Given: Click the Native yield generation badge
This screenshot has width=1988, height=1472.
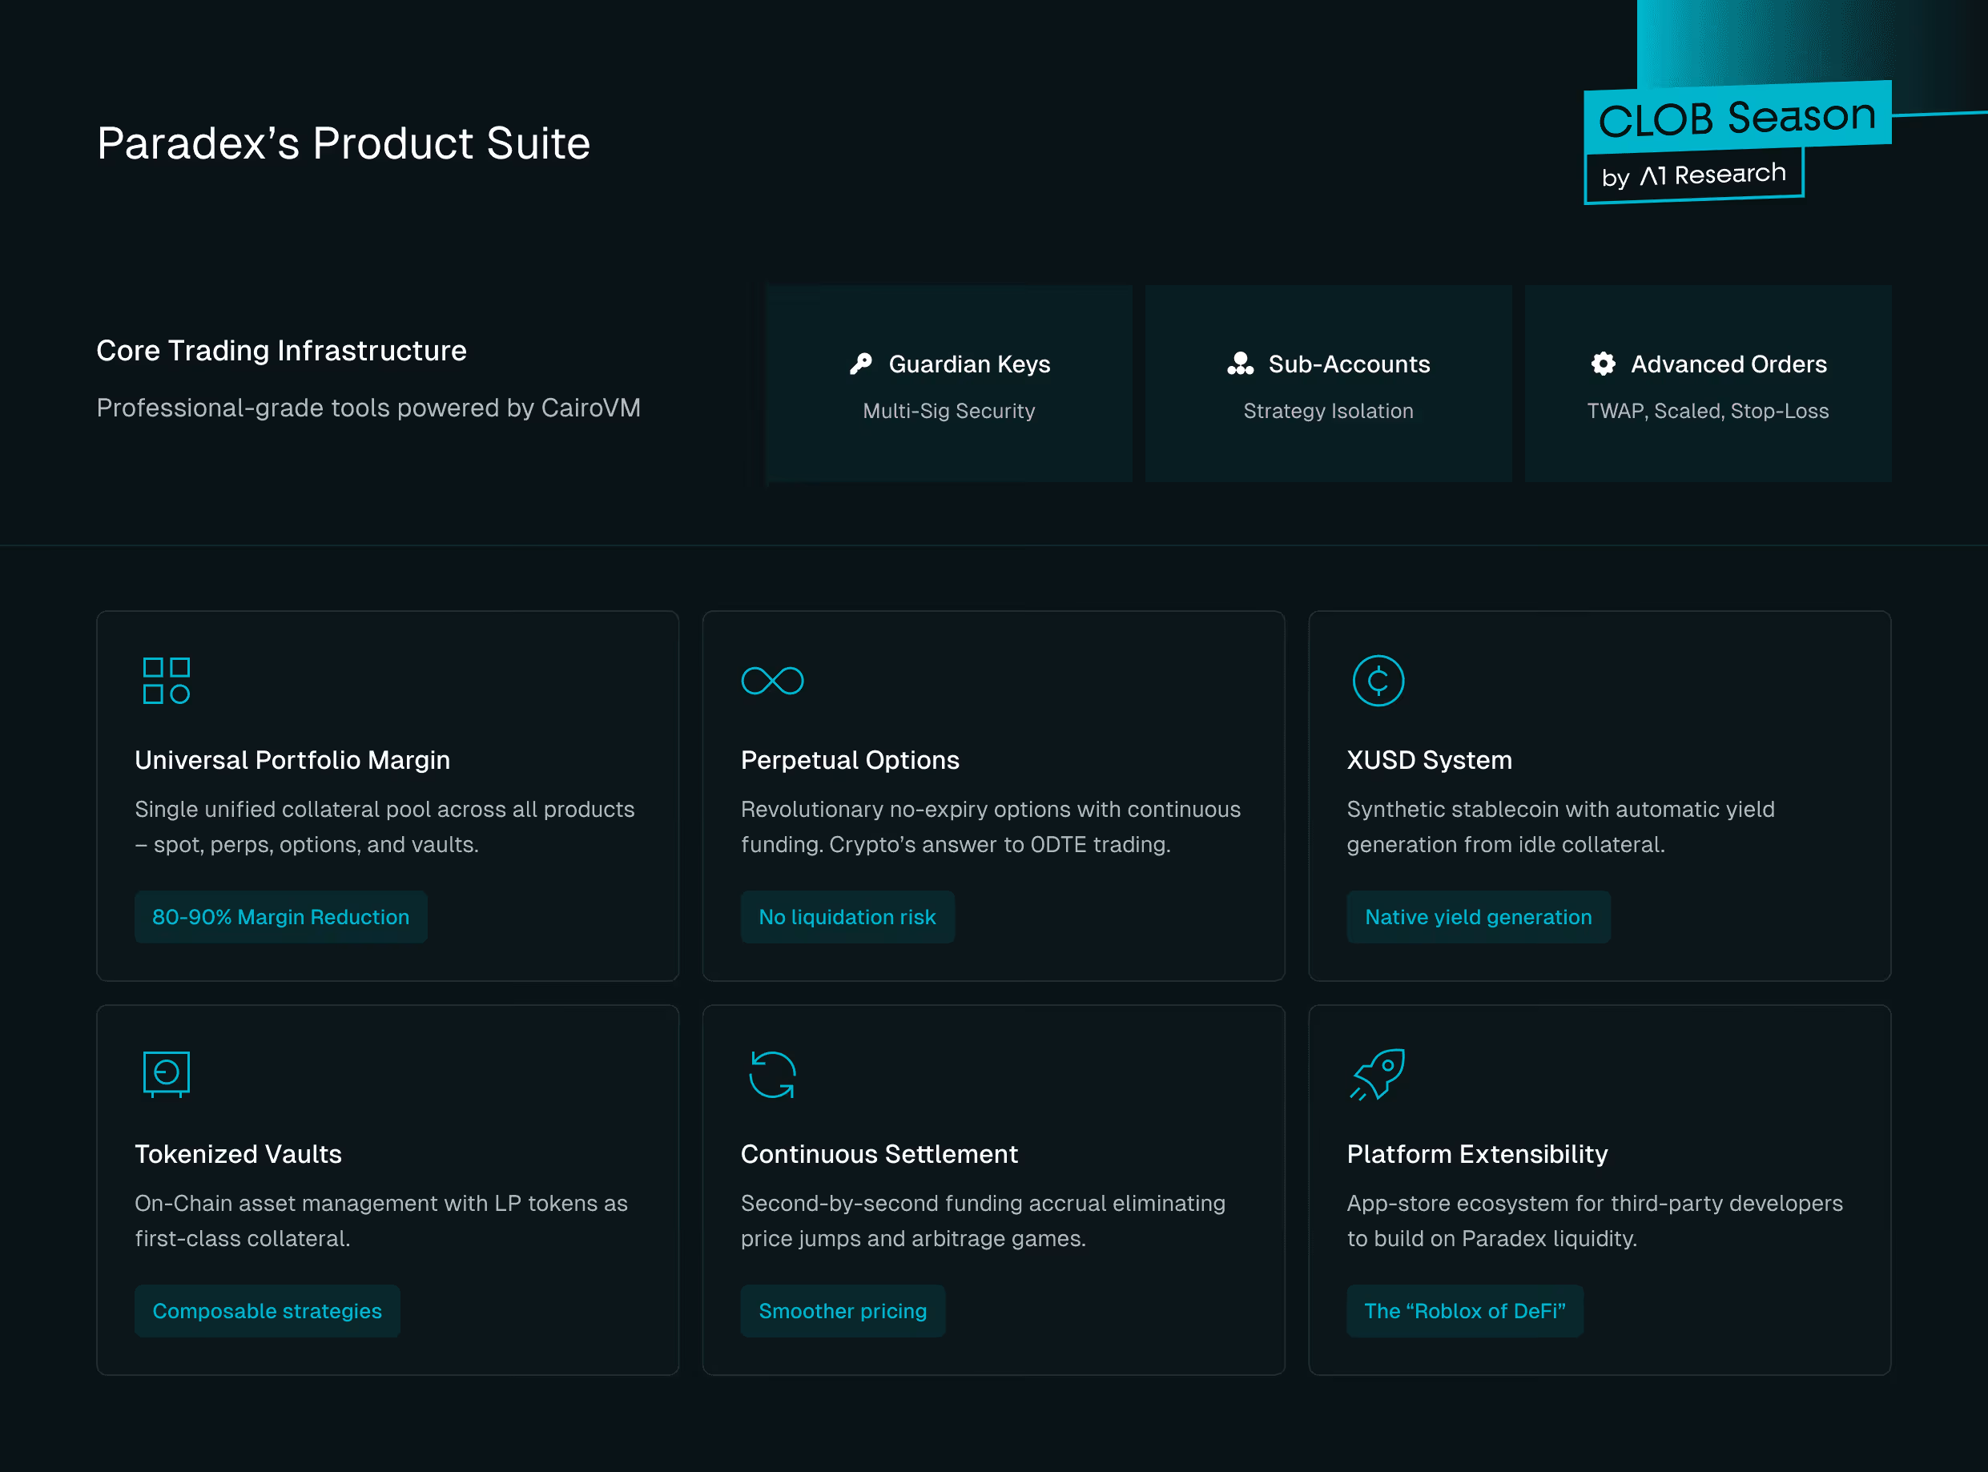Looking at the screenshot, I should point(1478,917).
